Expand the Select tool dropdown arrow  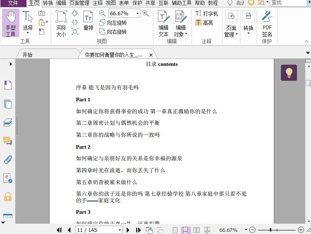tap(28, 33)
